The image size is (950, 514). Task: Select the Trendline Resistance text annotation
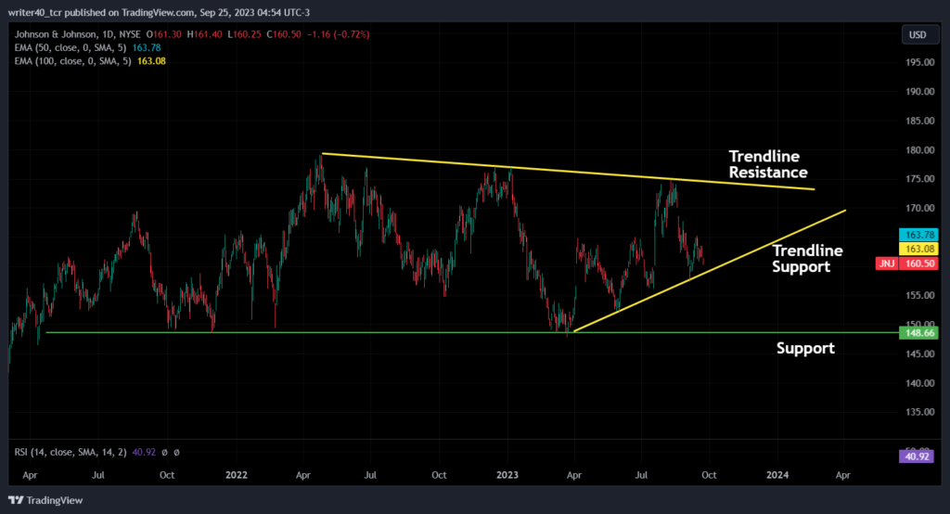(x=767, y=164)
